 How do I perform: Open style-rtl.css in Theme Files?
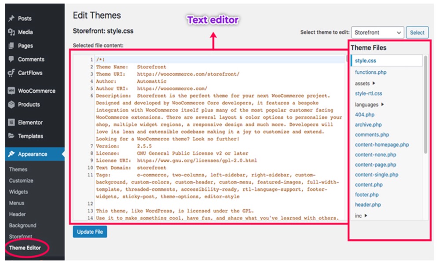pos(368,93)
